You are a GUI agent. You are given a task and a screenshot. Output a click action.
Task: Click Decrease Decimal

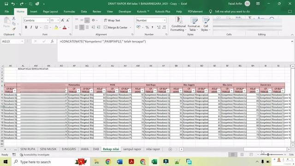coord(164,28)
